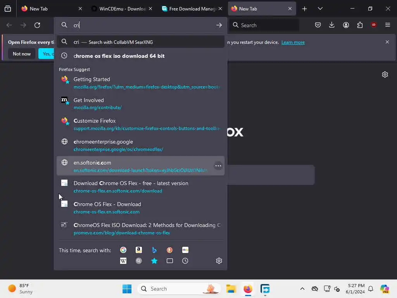The image size is (397, 298).
Task: Search with DuckDuckGo engine icon
Action: 170,250
